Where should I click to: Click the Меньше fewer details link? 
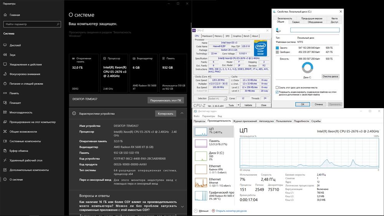tap(204, 211)
